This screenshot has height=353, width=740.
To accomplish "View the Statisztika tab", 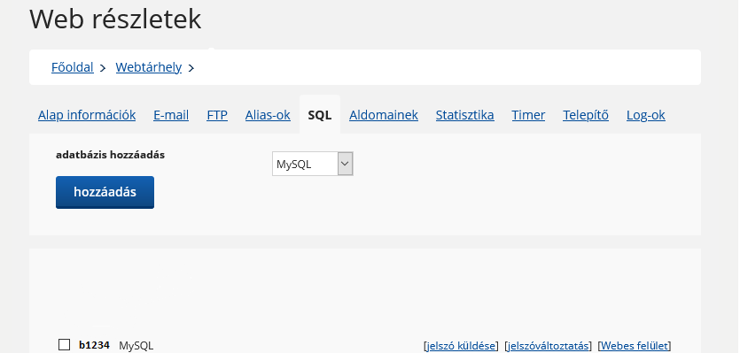I will tap(465, 115).
